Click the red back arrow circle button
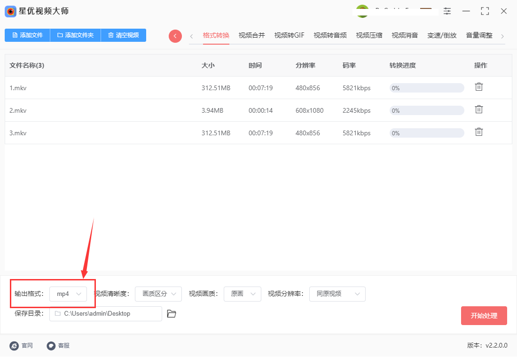Image resolution: width=517 pixels, height=357 pixels. [x=175, y=36]
